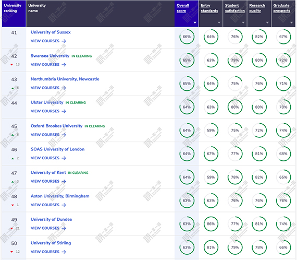The width and height of the screenshot is (297, 260).
Task: Click Stirling graduate prospects 66% circle
Action: pos(283,247)
